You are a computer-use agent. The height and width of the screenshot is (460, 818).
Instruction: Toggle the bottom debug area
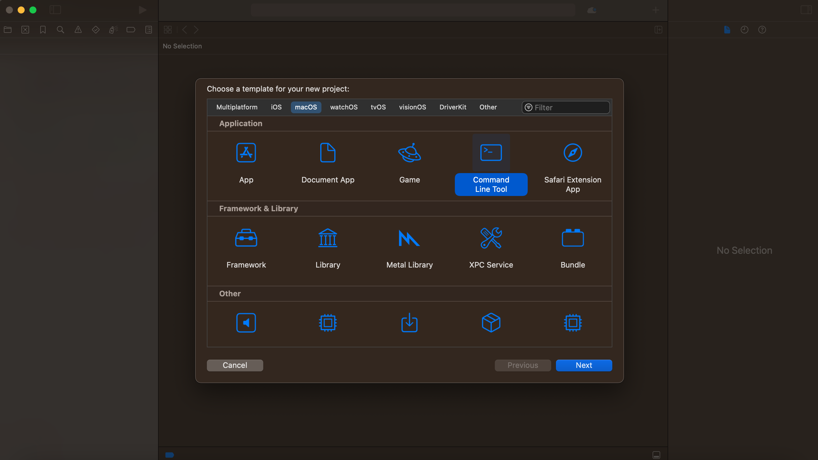[x=656, y=455]
